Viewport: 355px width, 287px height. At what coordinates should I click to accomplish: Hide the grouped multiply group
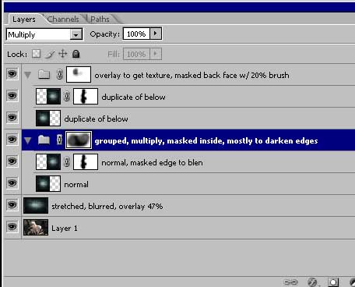12,140
